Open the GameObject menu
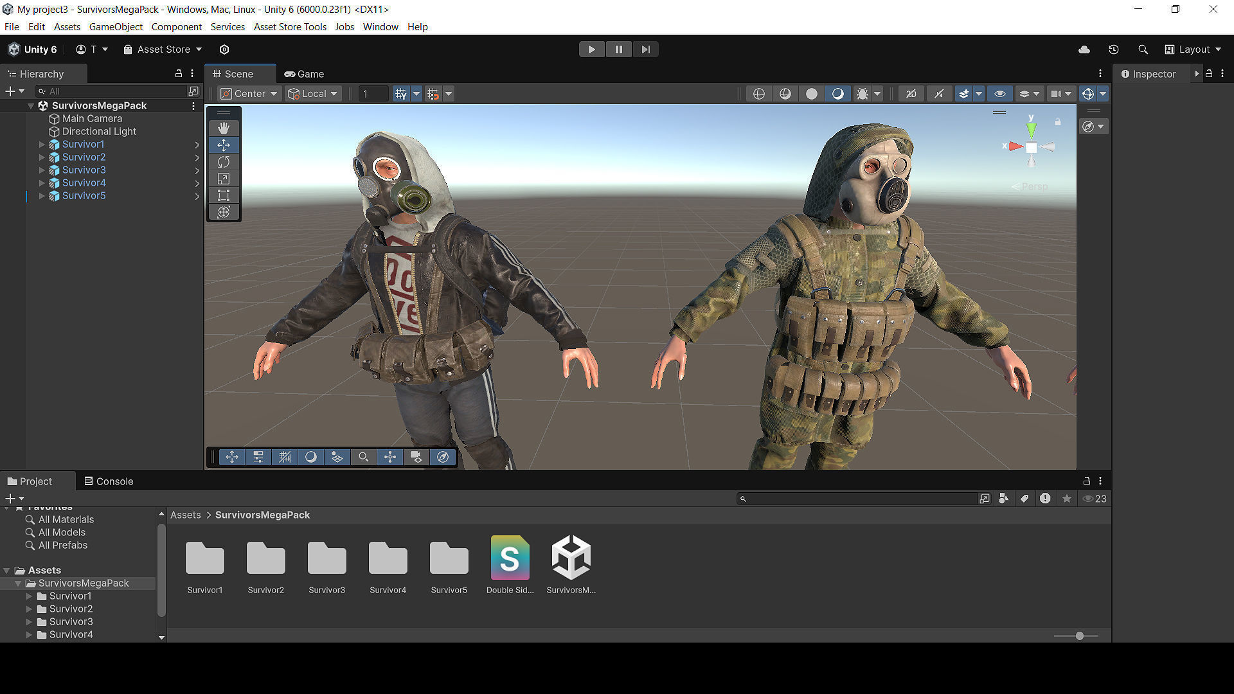The image size is (1234, 694). click(x=116, y=27)
